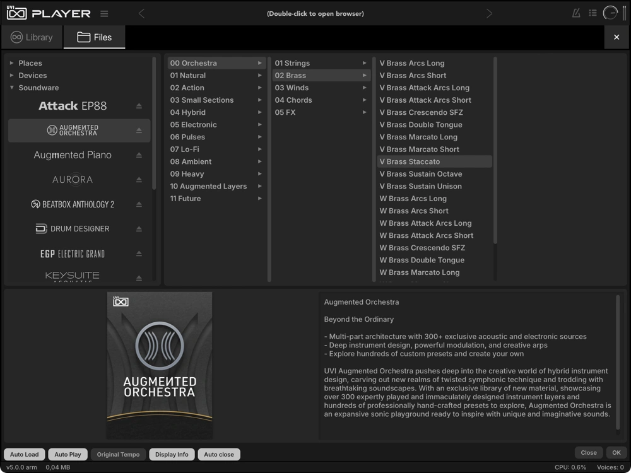Open the 08 Ambient category folder
Screen dimensions: 631x473
pos(216,161)
